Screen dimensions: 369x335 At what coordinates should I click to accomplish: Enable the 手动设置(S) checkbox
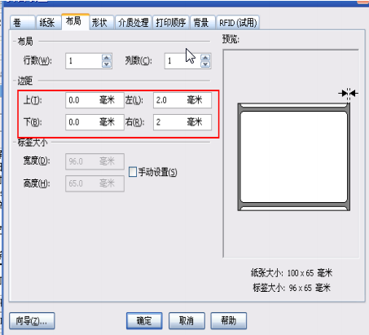click(x=133, y=172)
